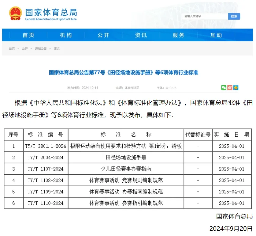Open 通知公告 from the breadcrumb
The height and width of the screenshot is (236, 256).
tap(41, 48)
